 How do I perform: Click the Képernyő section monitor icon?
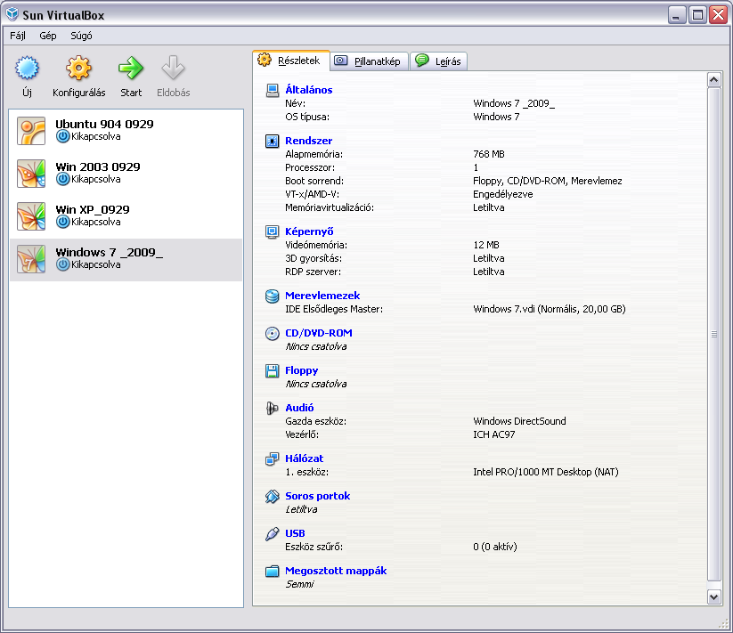(273, 231)
